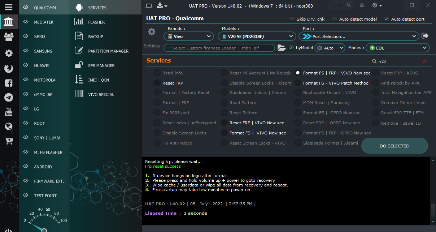The height and width of the screenshot is (232, 436).
Task: Click the user account icon in title bar
Action: (x=348, y=5)
